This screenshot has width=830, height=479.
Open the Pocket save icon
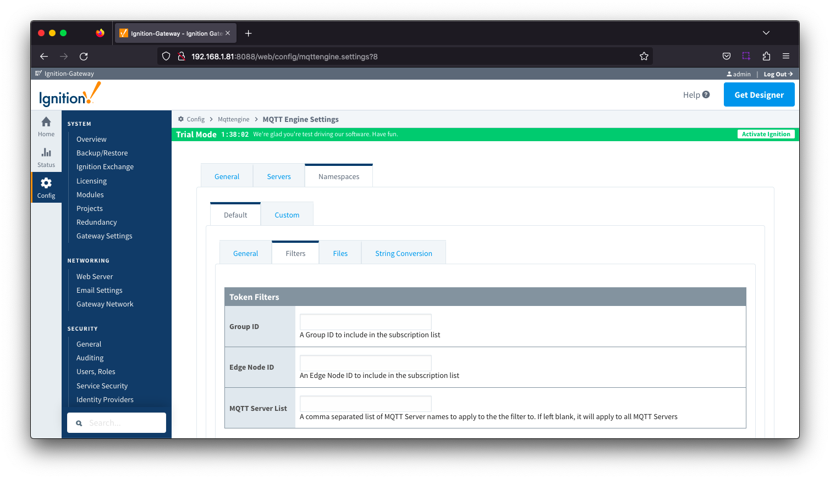[727, 56]
